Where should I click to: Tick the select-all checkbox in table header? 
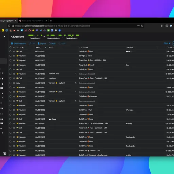[x=10, y=47]
